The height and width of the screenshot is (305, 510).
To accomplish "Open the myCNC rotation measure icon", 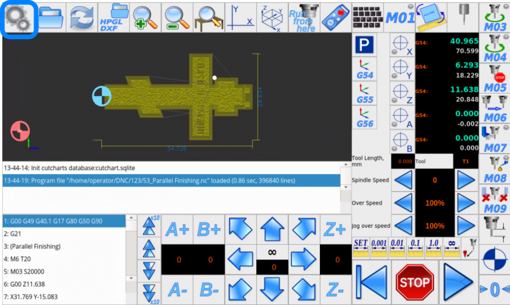I will point(431,18).
